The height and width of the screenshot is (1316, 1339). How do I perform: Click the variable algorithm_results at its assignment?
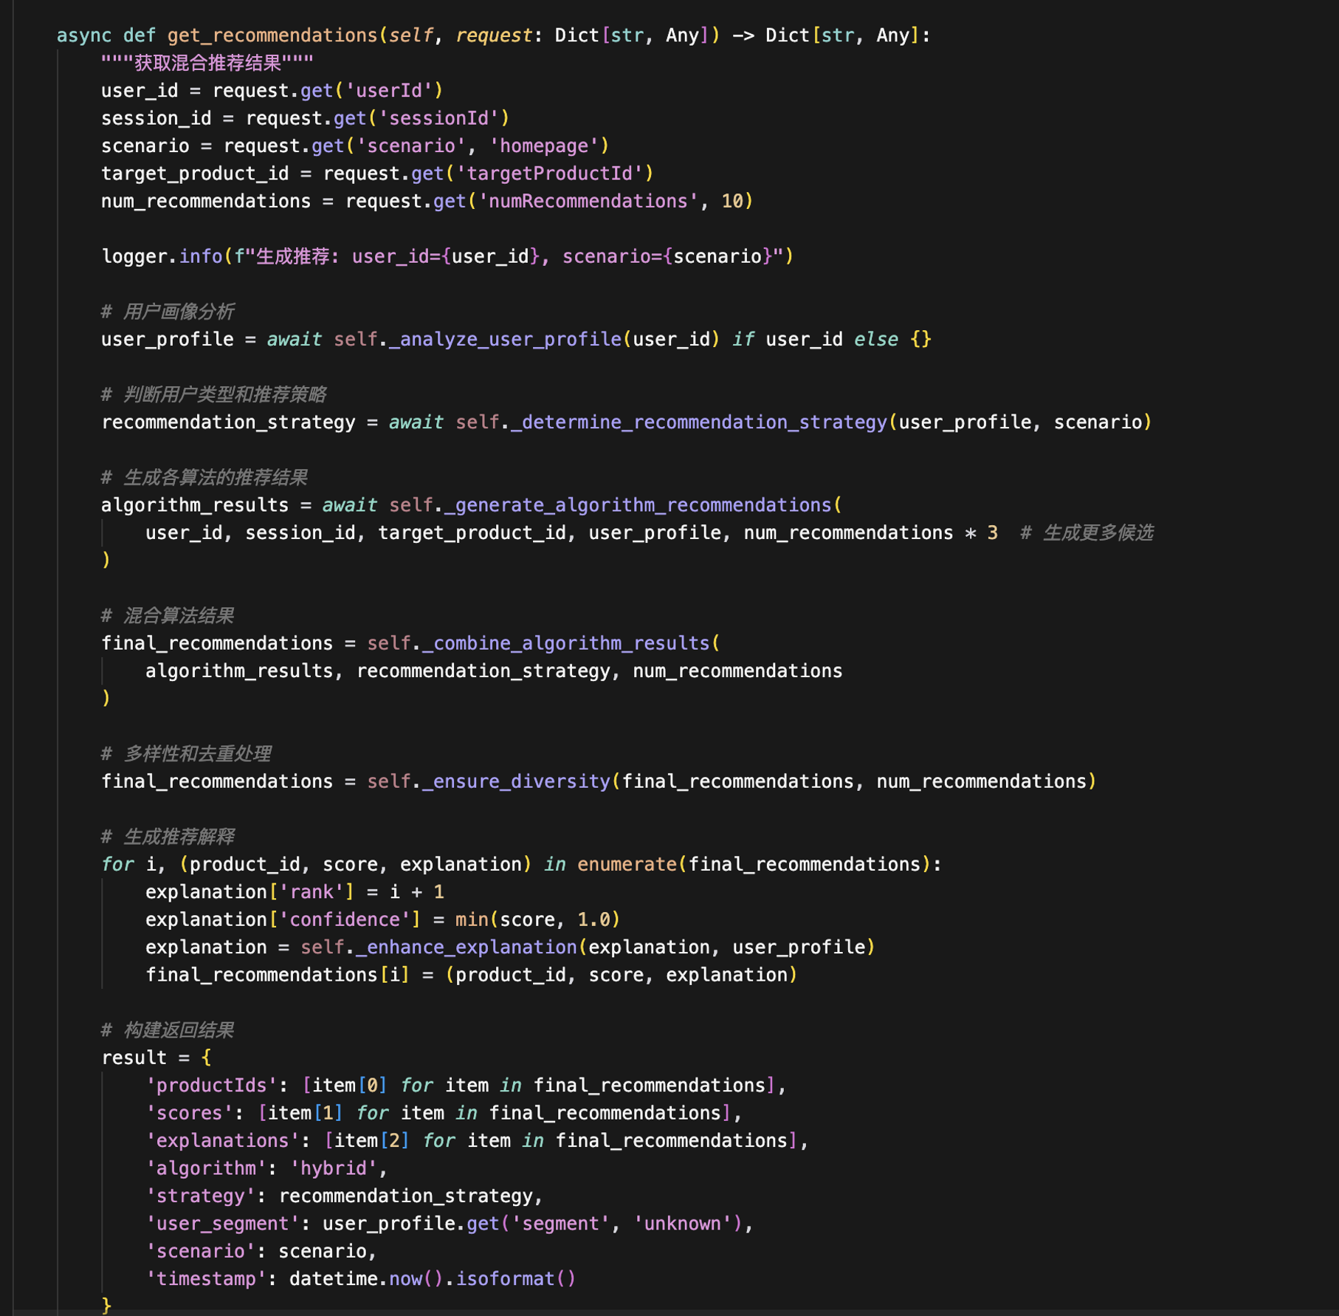click(195, 505)
